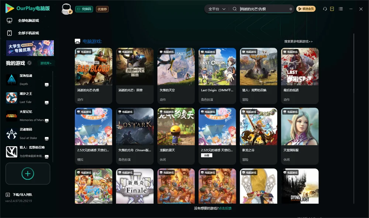The height and width of the screenshot is (218, 369).
Task: Open the 游戏库> link
Action: click(x=46, y=63)
